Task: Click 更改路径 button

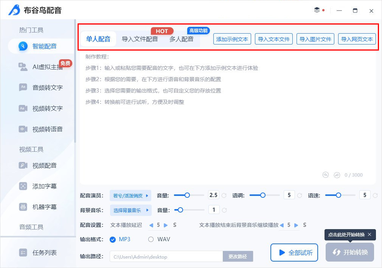Action: point(238,256)
